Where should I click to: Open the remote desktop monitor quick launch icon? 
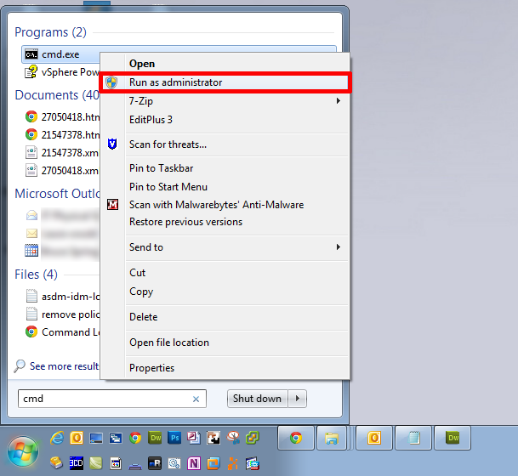click(x=96, y=438)
